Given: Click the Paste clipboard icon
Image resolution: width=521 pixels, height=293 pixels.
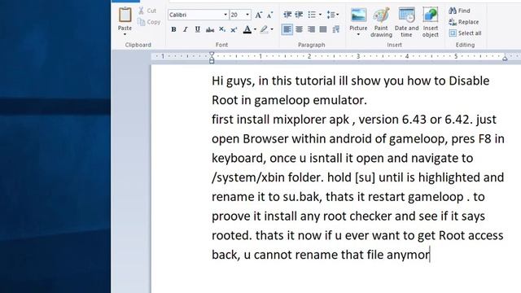Looking at the screenshot, I should tap(125, 15).
